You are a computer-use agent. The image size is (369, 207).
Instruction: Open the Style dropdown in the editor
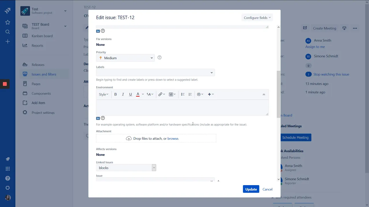(x=103, y=94)
